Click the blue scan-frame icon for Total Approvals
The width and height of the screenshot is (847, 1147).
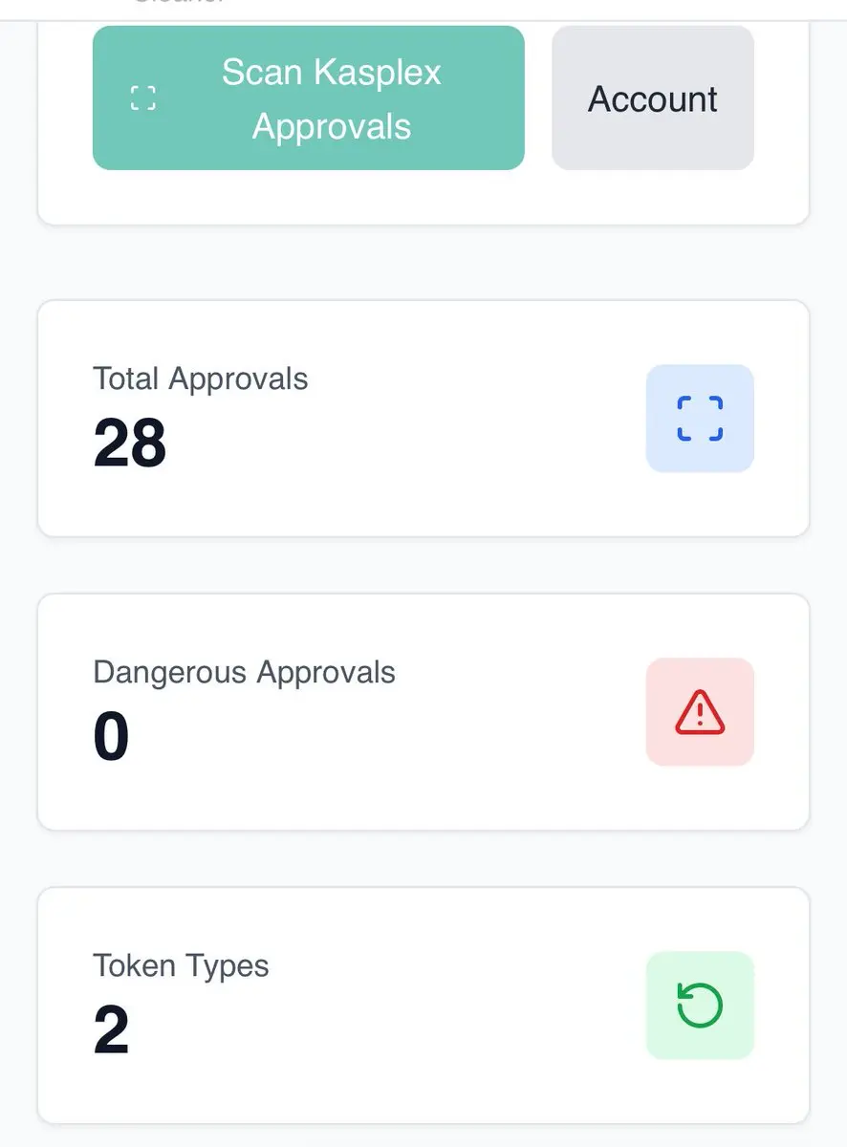700,419
